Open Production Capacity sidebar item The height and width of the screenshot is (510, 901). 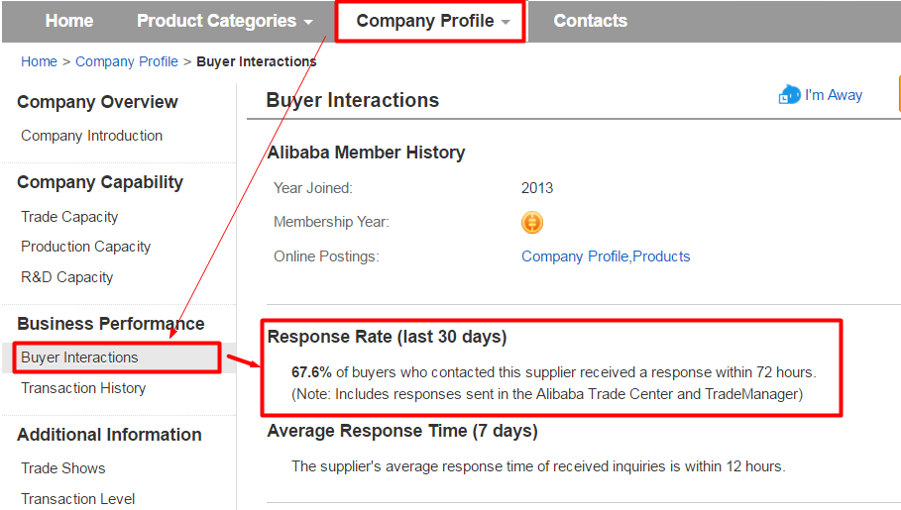click(85, 247)
